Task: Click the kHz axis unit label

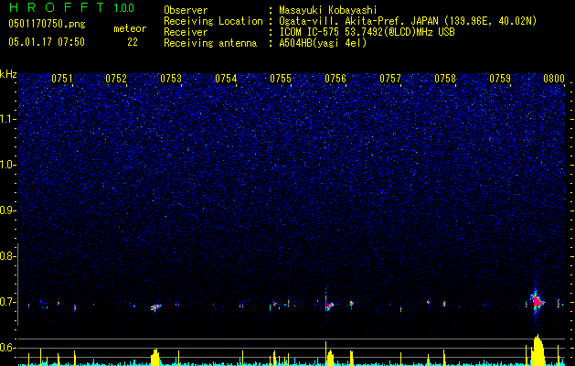Action: point(8,74)
